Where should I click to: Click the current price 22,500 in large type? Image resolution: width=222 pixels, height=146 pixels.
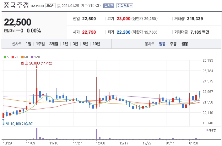tap(18, 22)
